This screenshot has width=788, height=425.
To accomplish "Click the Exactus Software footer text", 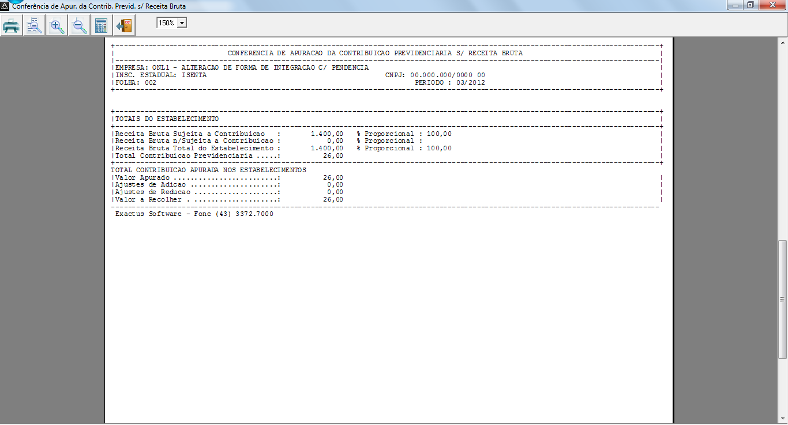I will [194, 214].
